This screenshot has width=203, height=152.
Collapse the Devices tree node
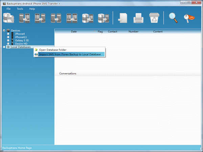coord(4,30)
